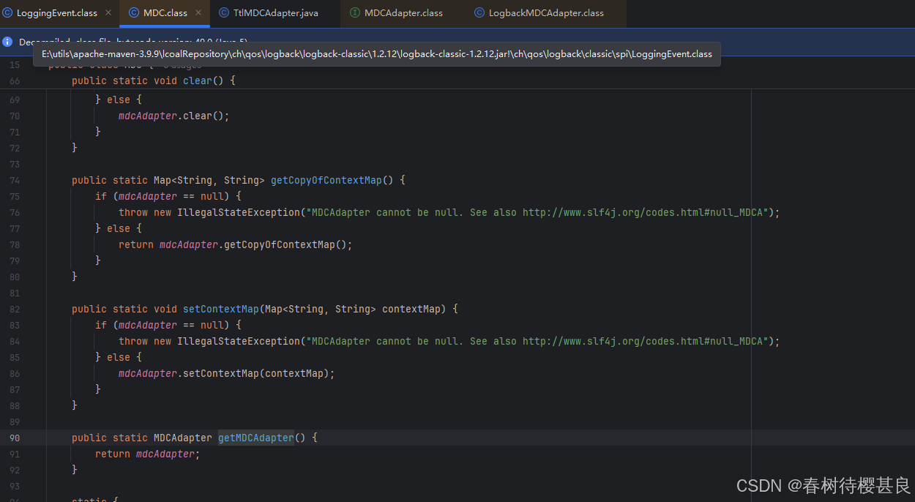Click line number 66 in the sticky header

(15, 80)
